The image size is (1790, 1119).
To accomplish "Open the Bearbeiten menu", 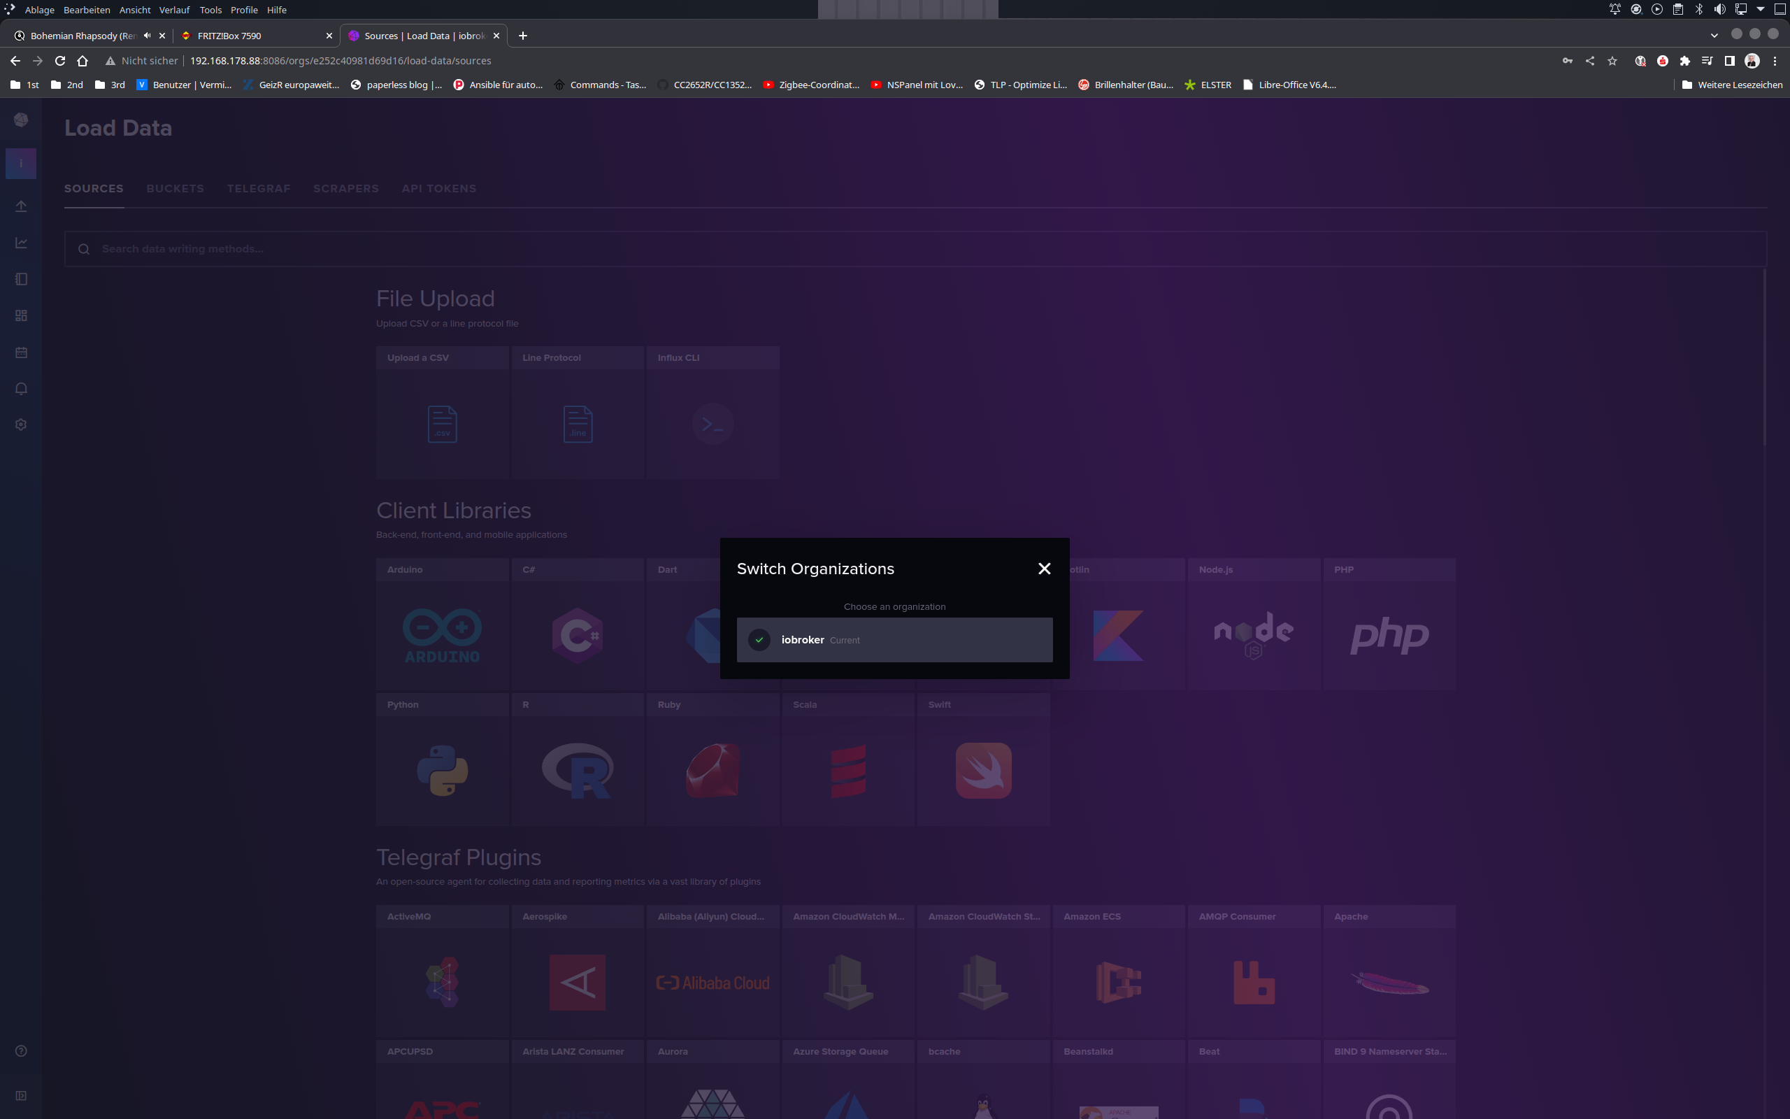I will click(87, 10).
